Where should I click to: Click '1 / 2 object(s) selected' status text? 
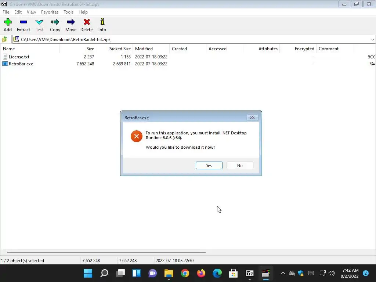[x=22, y=260]
